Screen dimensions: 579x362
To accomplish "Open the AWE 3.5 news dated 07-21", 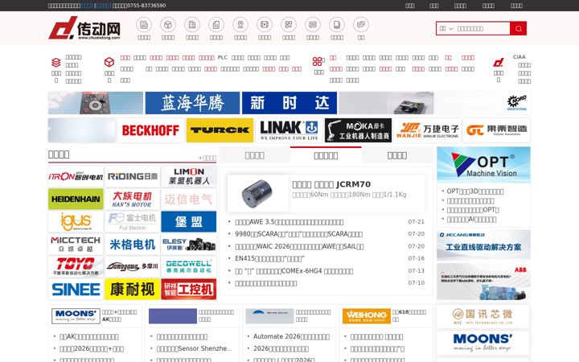I will (289, 222).
